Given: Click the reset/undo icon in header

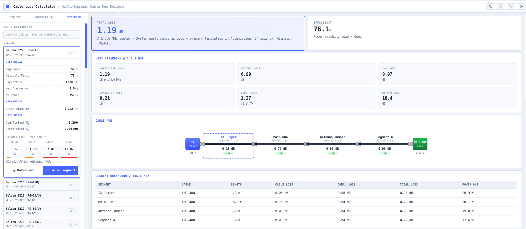Looking at the screenshot, I should coord(511,6).
